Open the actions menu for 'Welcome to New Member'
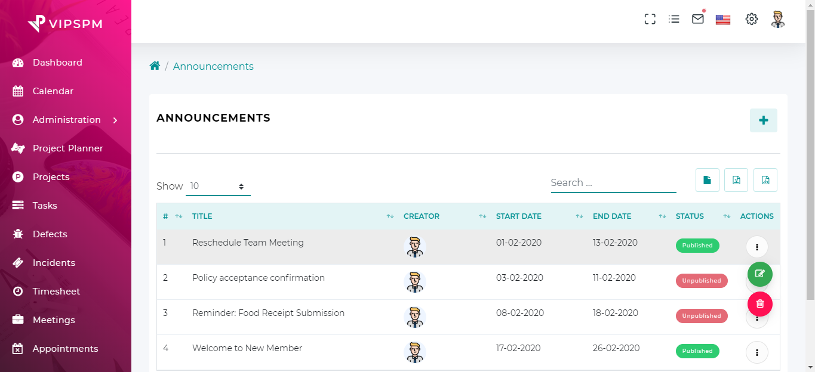This screenshot has width=815, height=372. (756, 352)
